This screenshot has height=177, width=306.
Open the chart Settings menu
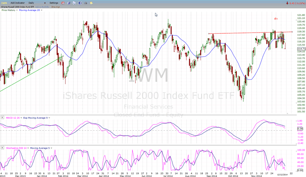point(54,3)
